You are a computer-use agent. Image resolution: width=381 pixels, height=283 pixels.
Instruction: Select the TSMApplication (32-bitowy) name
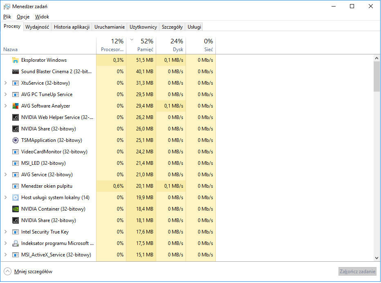coord(52,140)
